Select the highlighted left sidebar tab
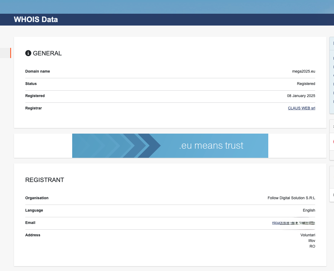334x271 pixels. coord(5,53)
